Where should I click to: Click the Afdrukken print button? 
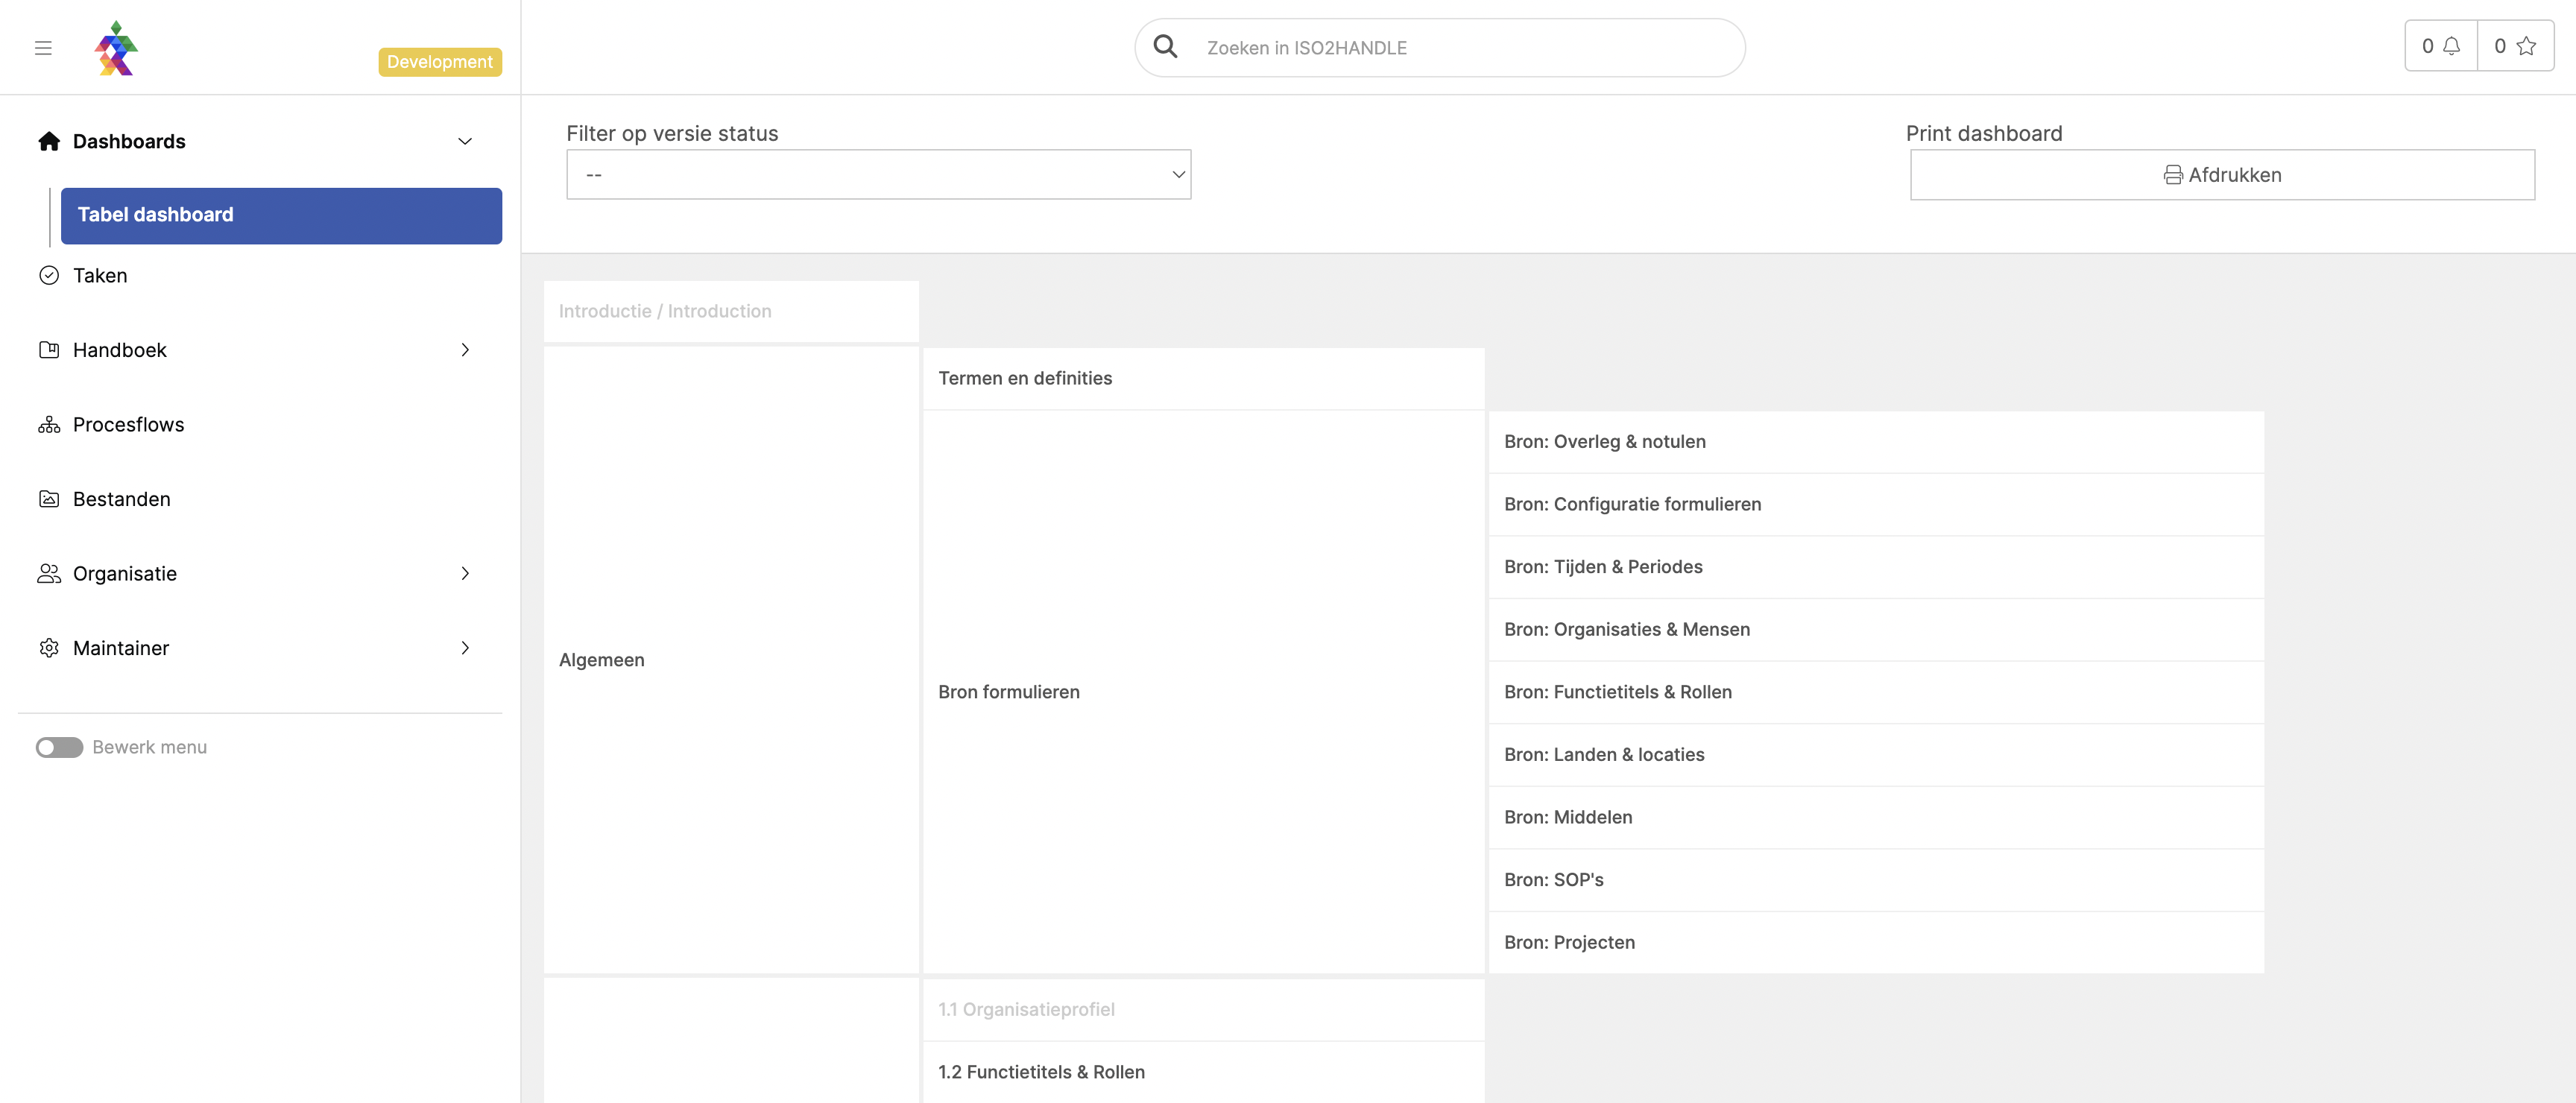tap(2222, 175)
